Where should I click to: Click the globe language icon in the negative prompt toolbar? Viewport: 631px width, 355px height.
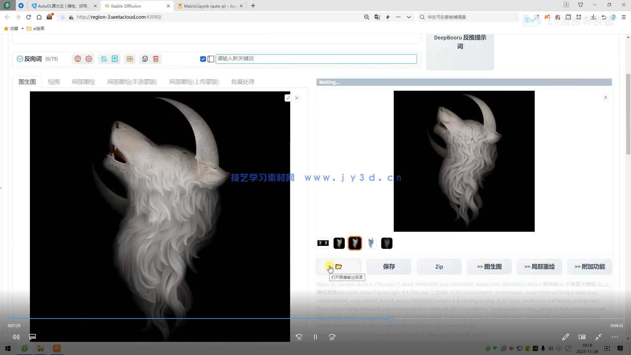[78, 59]
